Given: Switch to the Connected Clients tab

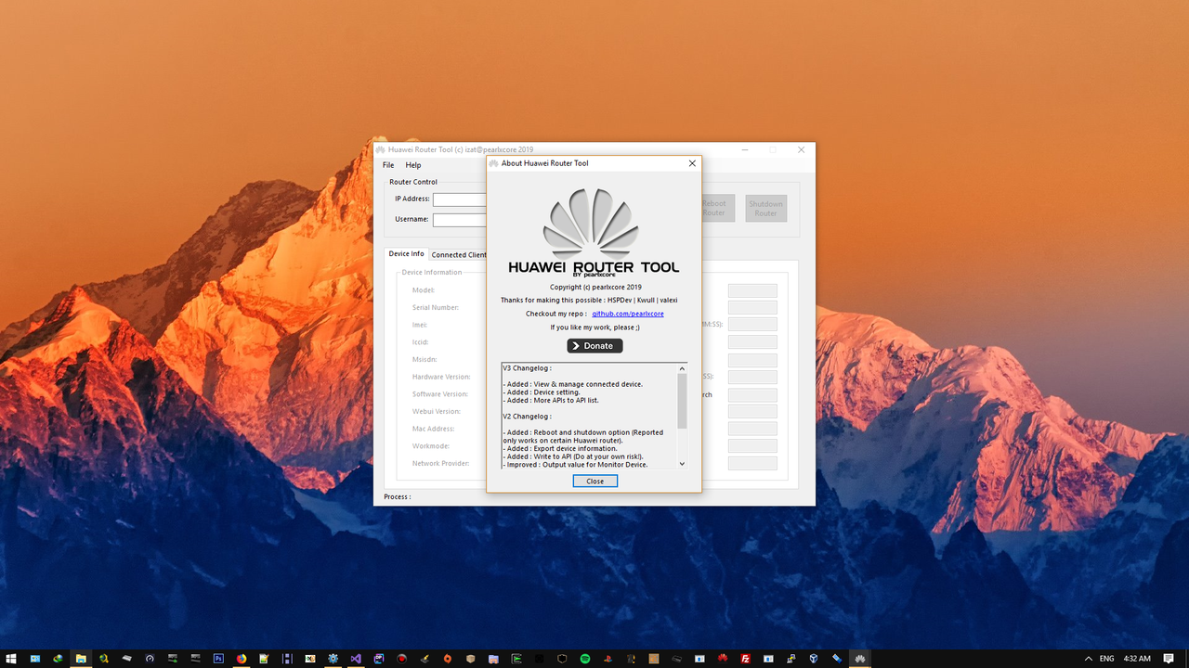Looking at the screenshot, I should pos(459,253).
